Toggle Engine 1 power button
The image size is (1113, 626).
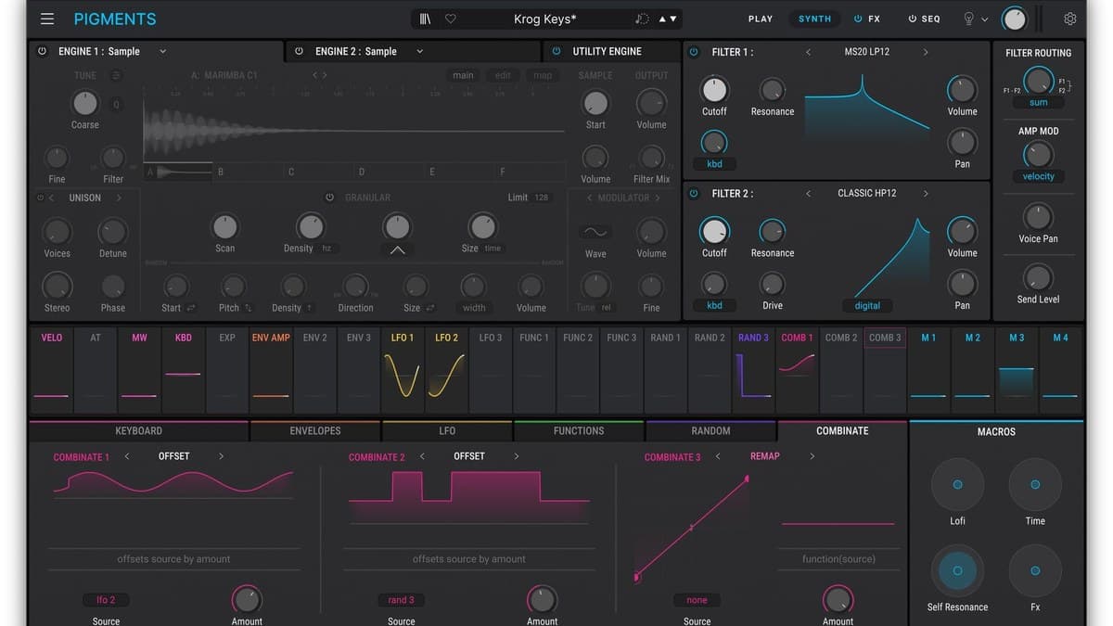[42, 51]
